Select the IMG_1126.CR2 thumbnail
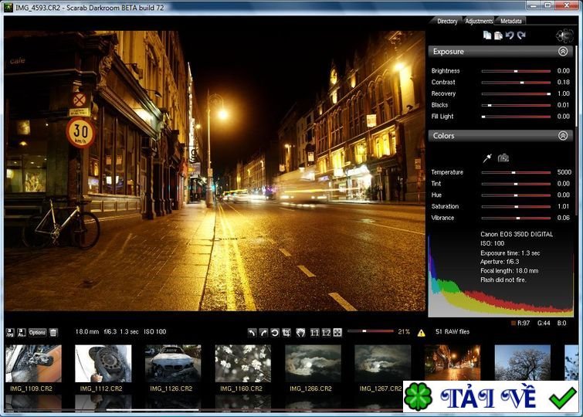This screenshot has width=583, height=417. tap(173, 364)
